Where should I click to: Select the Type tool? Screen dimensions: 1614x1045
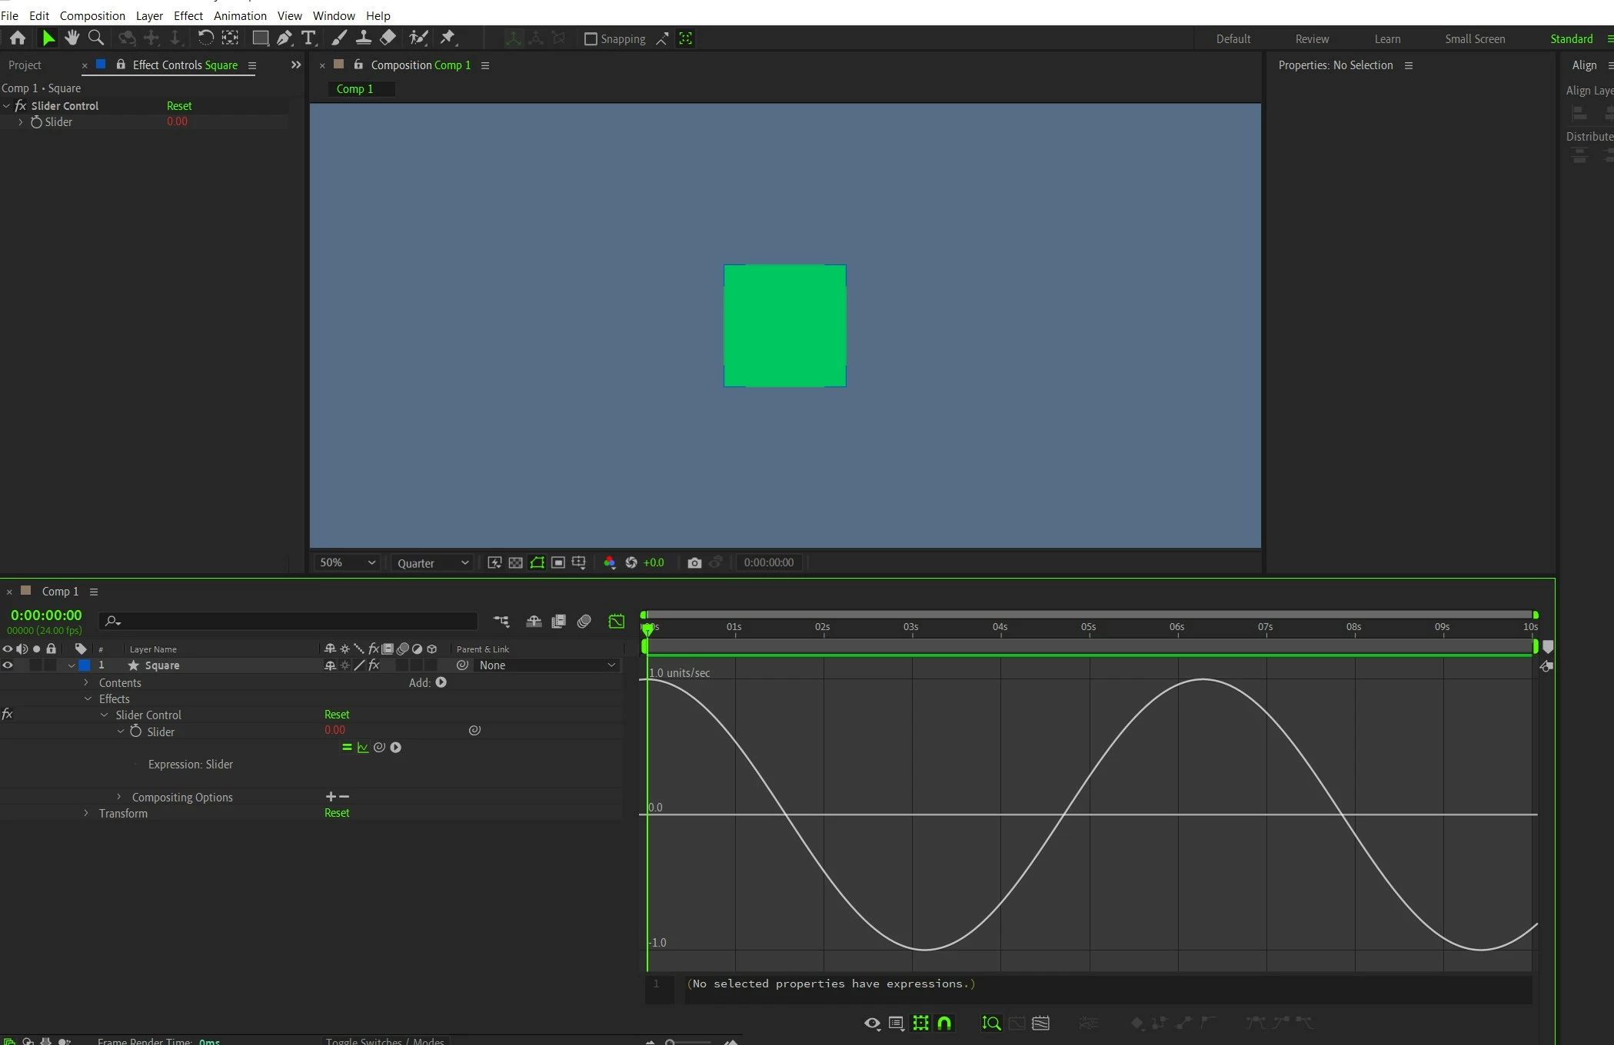309,38
